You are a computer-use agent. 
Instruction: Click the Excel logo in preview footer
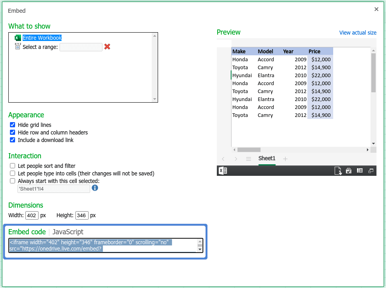coord(223,171)
